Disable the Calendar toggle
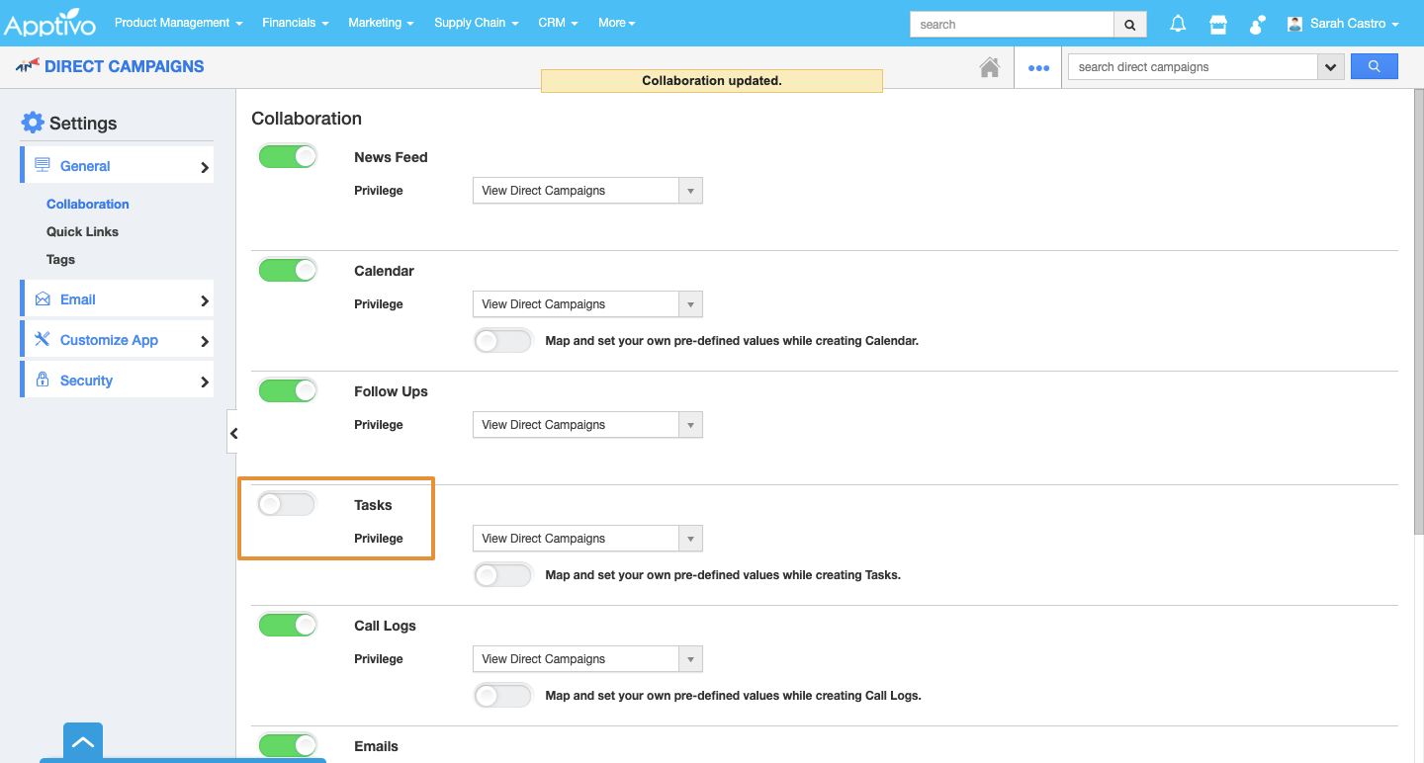The height and width of the screenshot is (763, 1424). pyautogui.click(x=288, y=270)
